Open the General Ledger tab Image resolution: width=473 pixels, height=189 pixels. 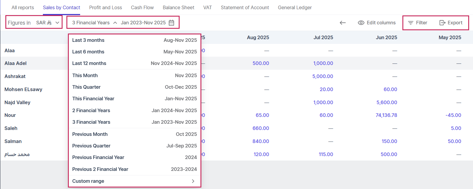(x=295, y=7)
